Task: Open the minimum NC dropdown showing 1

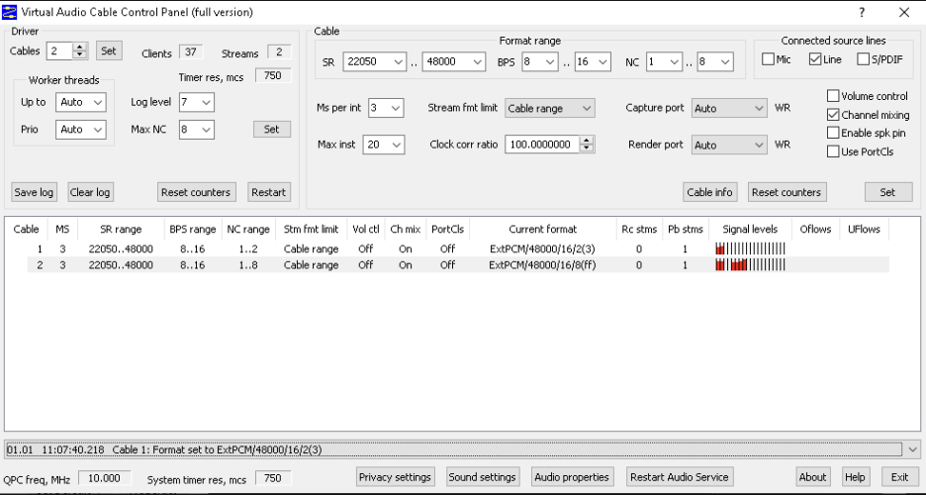Action: coord(664,61)
